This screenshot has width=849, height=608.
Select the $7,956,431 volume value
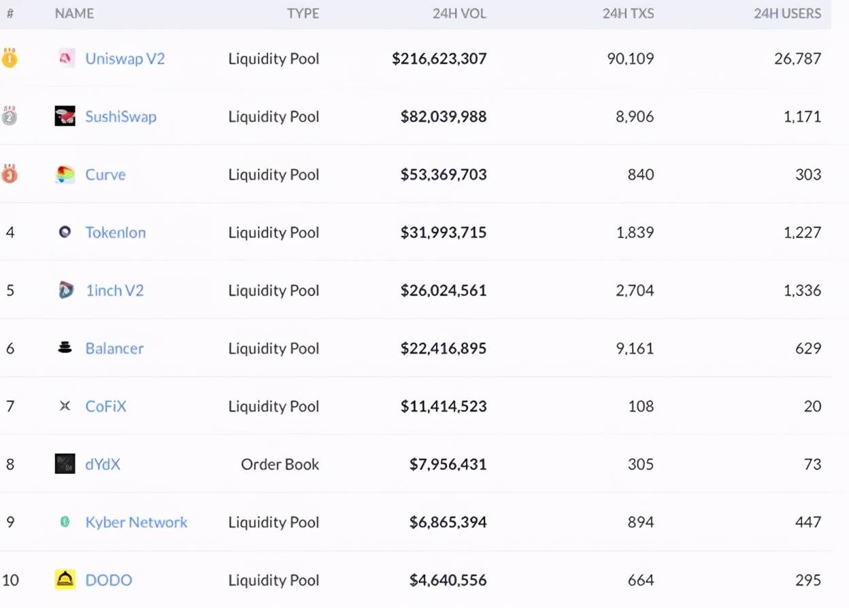click(x=448, y=465)
